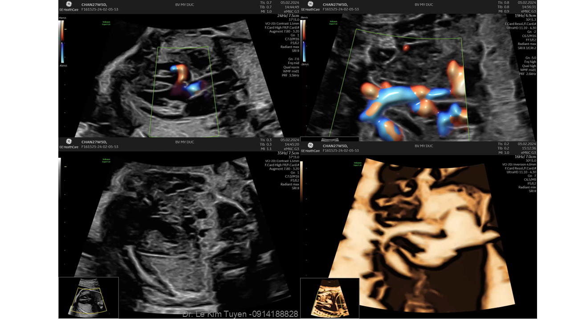The width and height of the screenshot is (570, 320).
Task: Click GE logo in bottom-right panel header
Action: coord(310,147)
